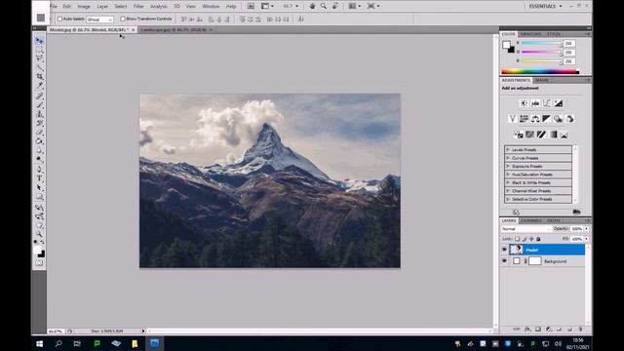The image size is (624, 351).
Task: Open the ESSENTIALS workspace dropdown
Action: pos(545,6)
